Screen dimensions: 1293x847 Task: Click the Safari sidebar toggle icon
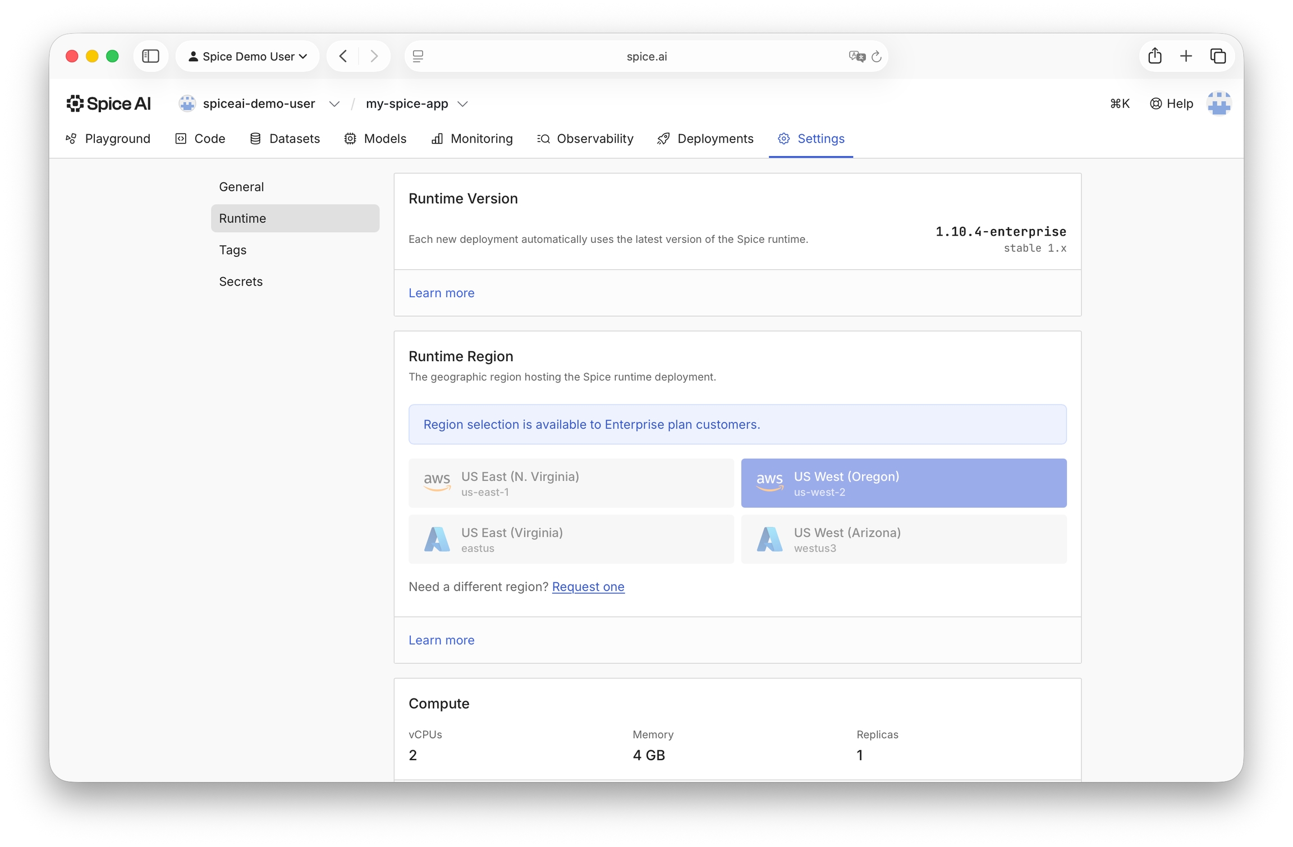pyautogui.click(x=150, y=56)
